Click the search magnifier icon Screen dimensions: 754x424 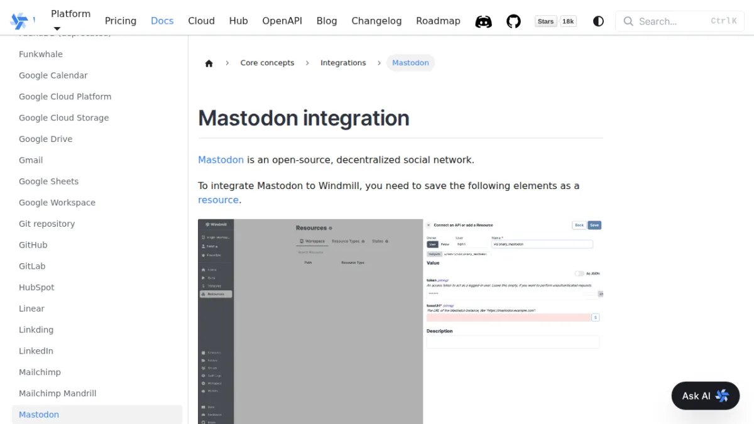click(x=628, y=21)
